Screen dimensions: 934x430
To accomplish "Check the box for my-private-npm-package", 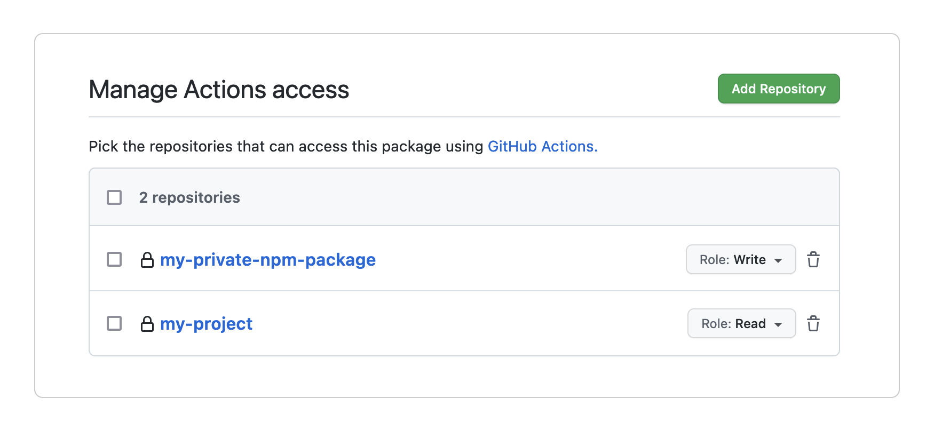I will click(114, 259).
